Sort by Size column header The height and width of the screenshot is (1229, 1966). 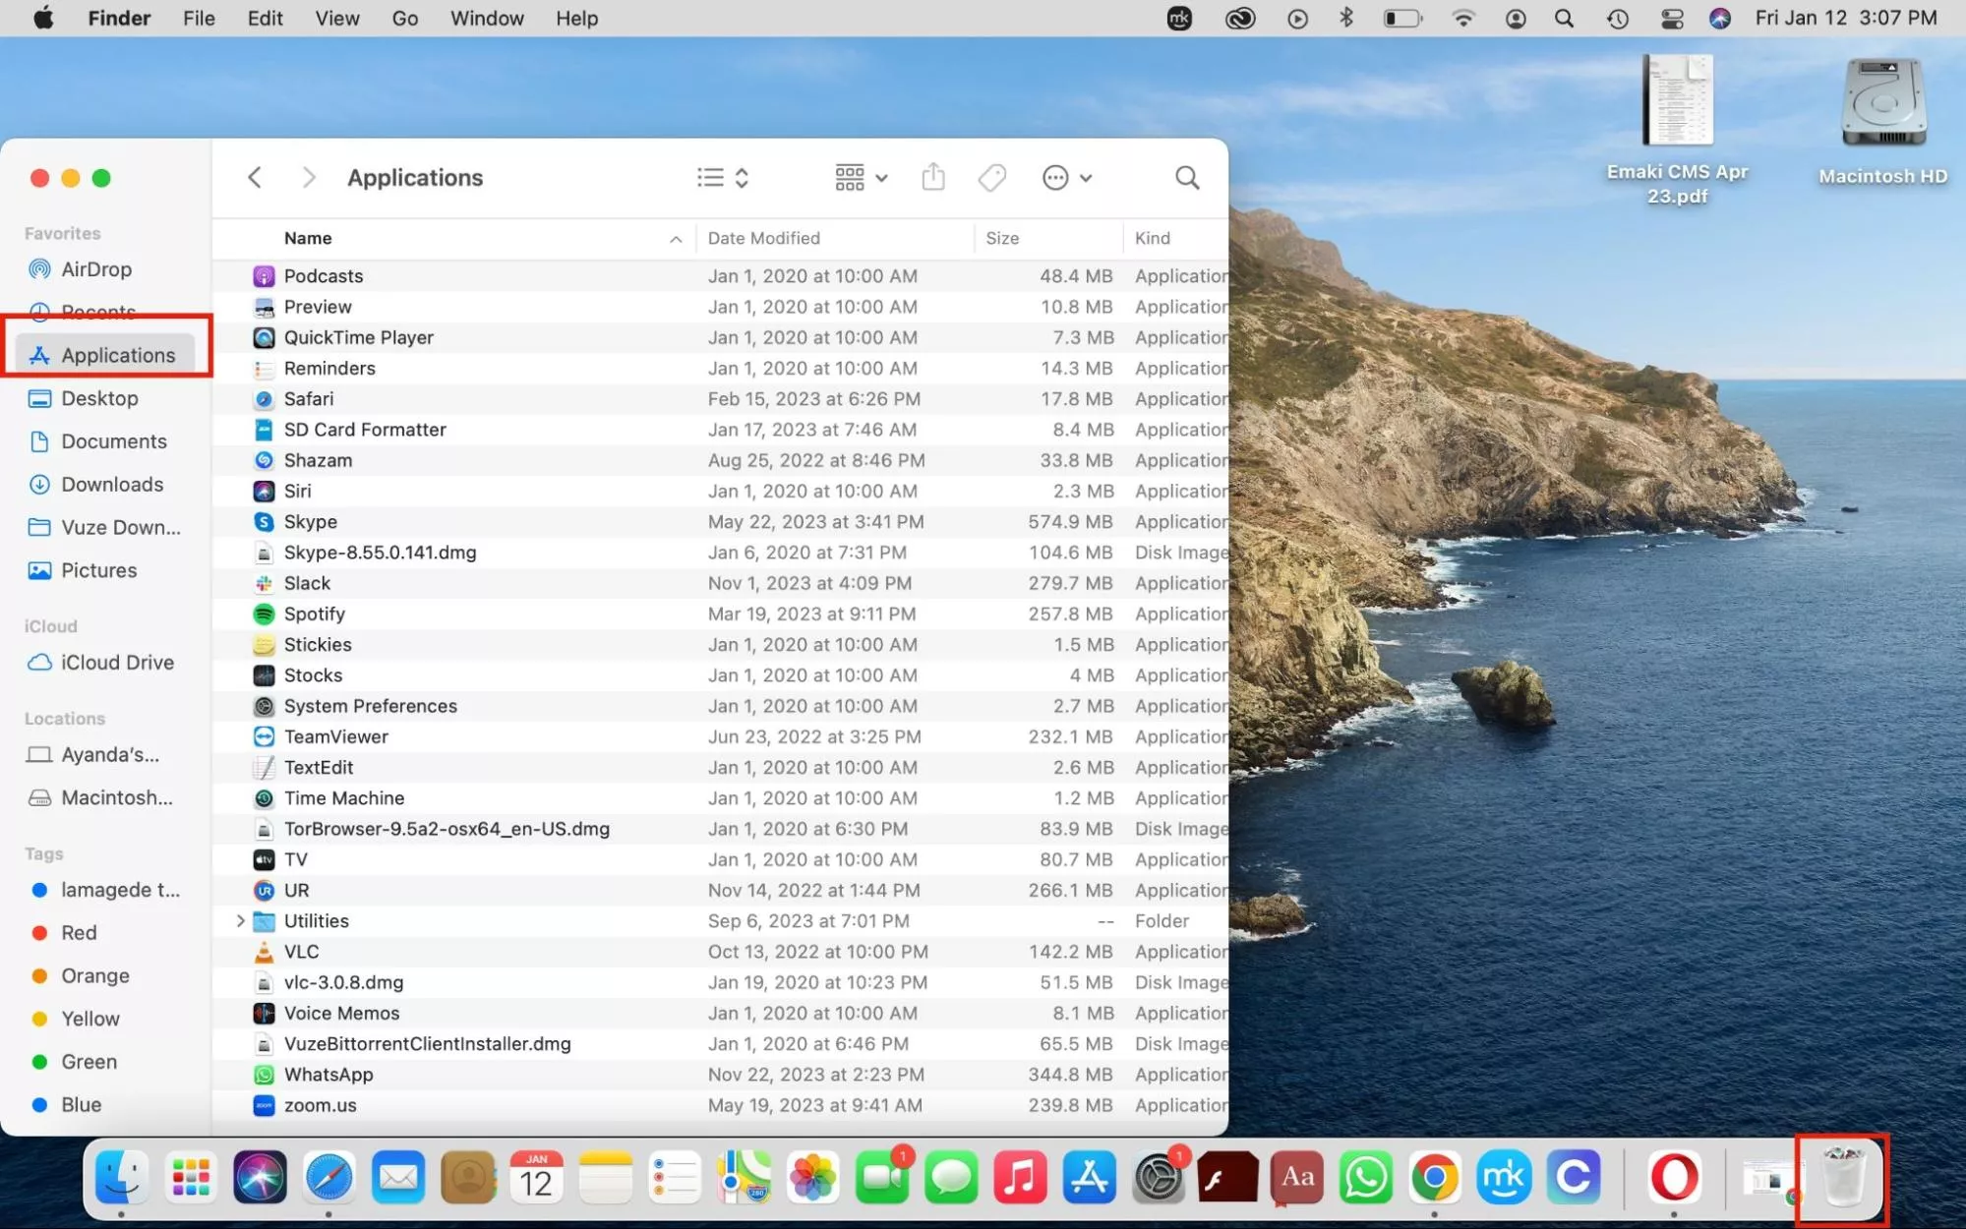point(1002,238)
